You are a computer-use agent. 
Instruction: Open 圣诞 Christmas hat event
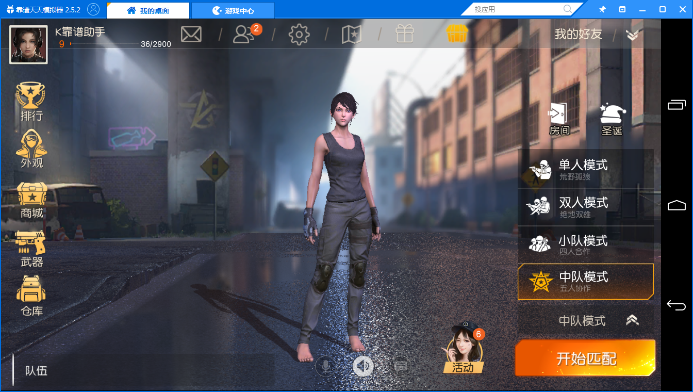tap(612, 119)
